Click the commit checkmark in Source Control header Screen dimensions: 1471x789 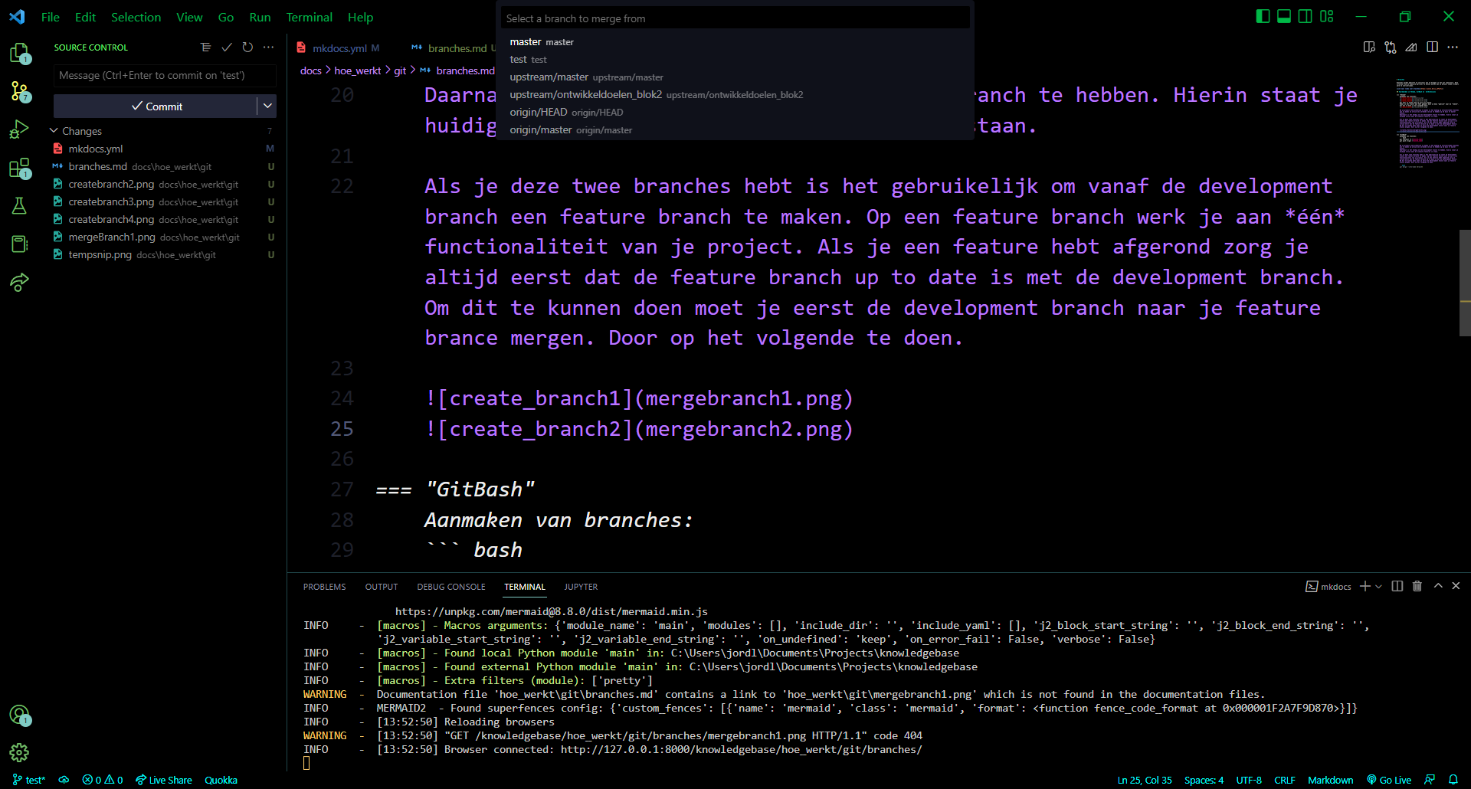(226, 47)
